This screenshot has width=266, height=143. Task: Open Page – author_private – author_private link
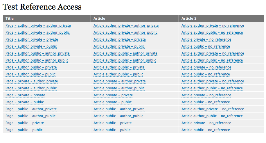click(x=38, y=26)
